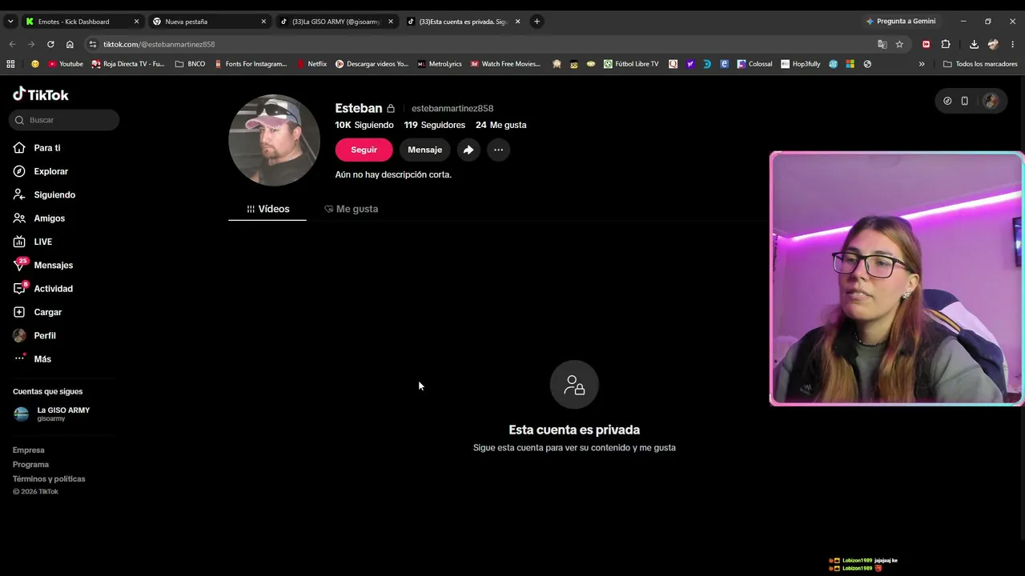Switch to the Me gusta tab
Viewport: 1025px width, 576px height.
(351, 209)
